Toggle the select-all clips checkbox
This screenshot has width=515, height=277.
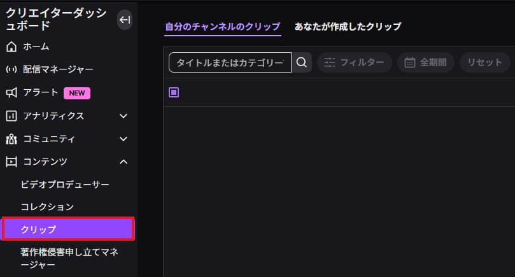click(174, 92)
